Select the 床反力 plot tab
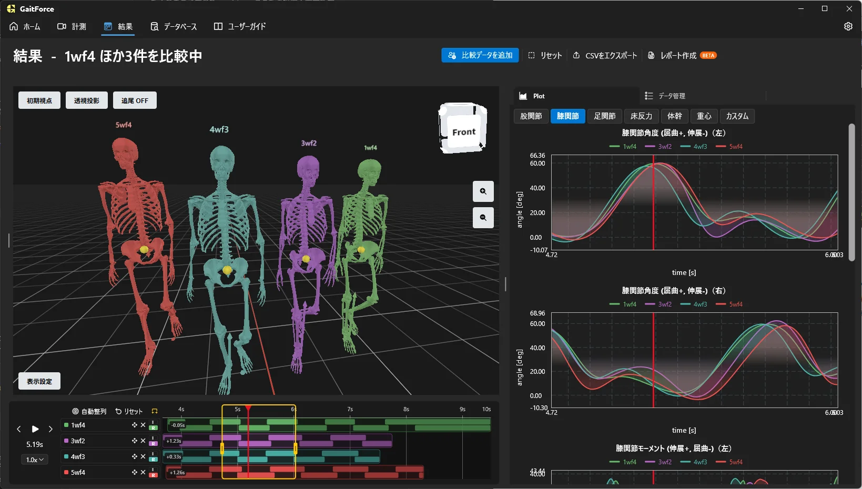 coord(641,116)
